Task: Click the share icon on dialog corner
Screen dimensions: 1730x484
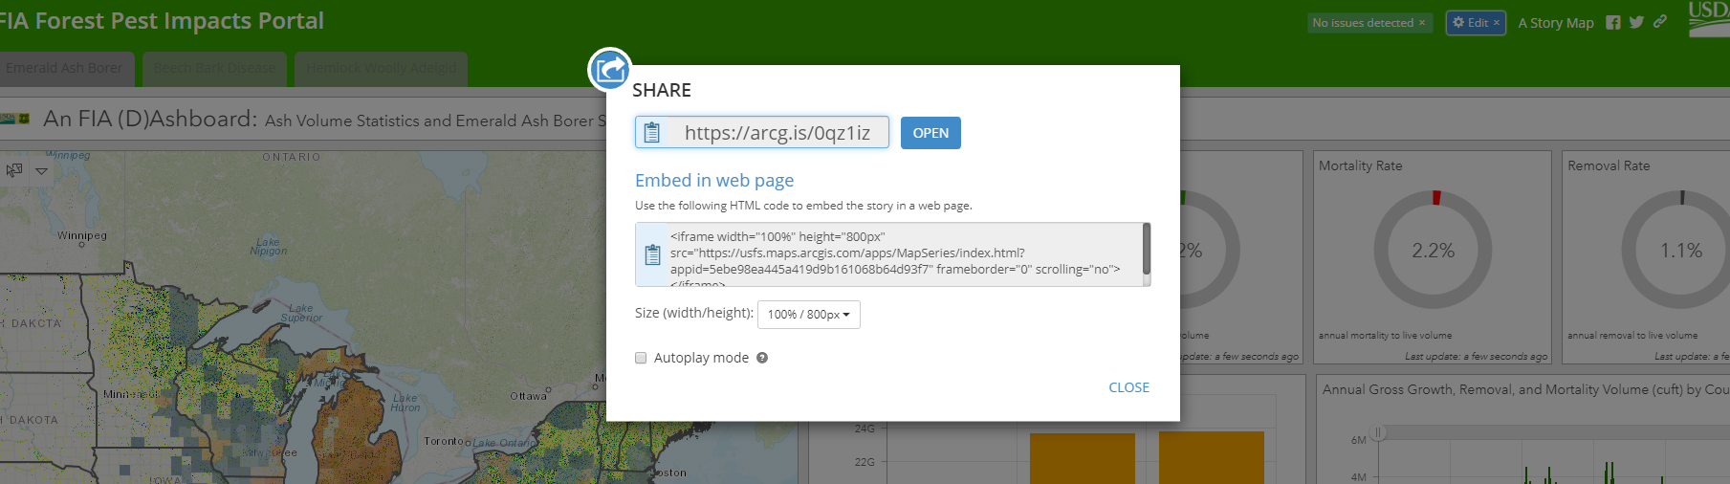Action: [609, 69]
